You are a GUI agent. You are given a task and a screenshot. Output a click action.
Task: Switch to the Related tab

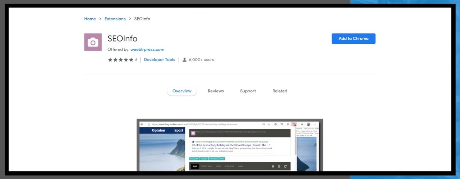point(280,91)
